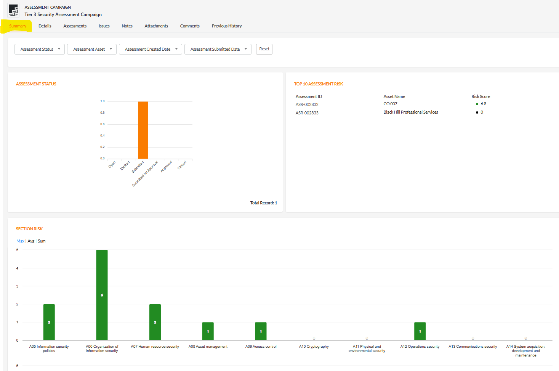Open the Attachments tab

[156, 26]
